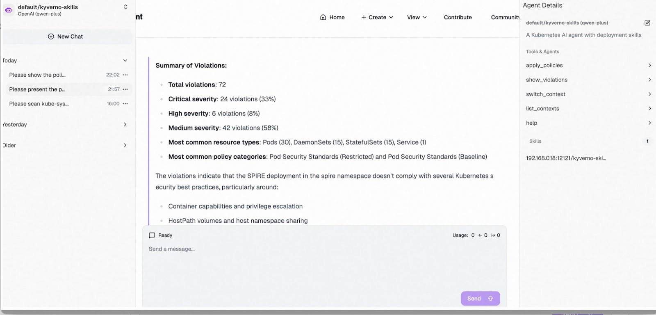Expand the Yesterday chat group
Screen dimensions: 656x315
[125, 124]
